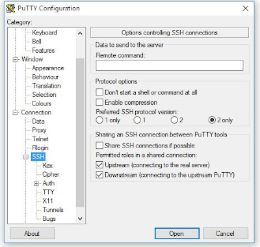Select the Auth category
This screenshot has height=247, width=260.
click(49, 183)
